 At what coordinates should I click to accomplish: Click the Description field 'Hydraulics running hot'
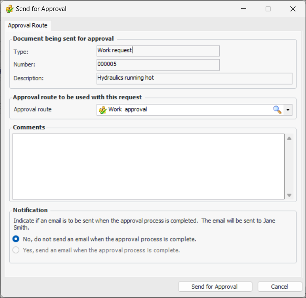click(194, 79)
